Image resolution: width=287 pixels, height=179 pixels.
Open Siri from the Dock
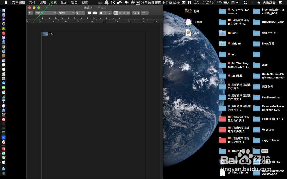(x=3, y=19)
